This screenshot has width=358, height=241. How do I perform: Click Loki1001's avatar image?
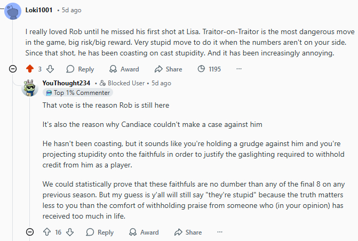tap(13, 11)
